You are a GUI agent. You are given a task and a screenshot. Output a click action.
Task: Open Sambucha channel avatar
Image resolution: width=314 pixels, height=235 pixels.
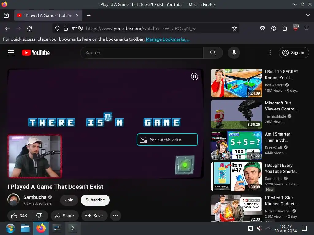(13, 200)
